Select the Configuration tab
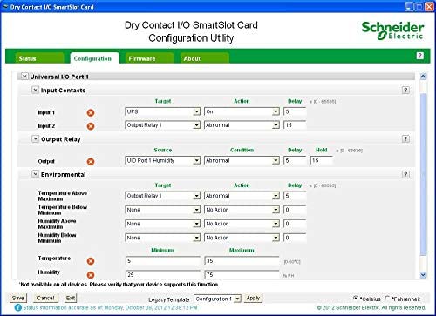436x316 pixels. (x=94, y=58)
